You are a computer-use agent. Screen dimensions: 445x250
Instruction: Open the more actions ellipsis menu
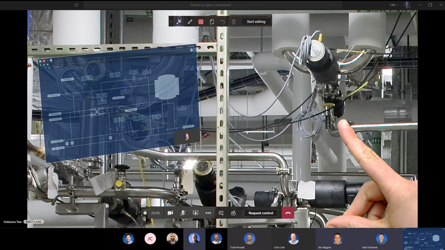click(x=208, y=213)
